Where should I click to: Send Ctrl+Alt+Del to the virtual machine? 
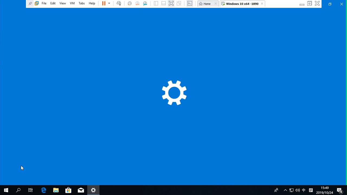point(119,4)
